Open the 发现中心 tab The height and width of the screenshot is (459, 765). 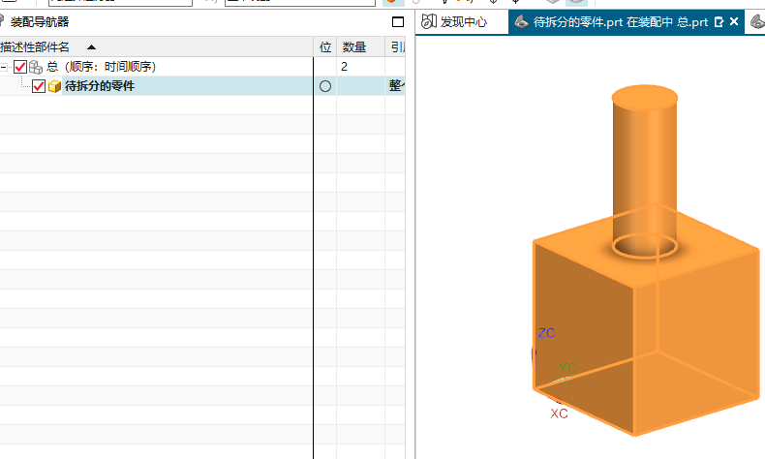(x=463, y=21)
